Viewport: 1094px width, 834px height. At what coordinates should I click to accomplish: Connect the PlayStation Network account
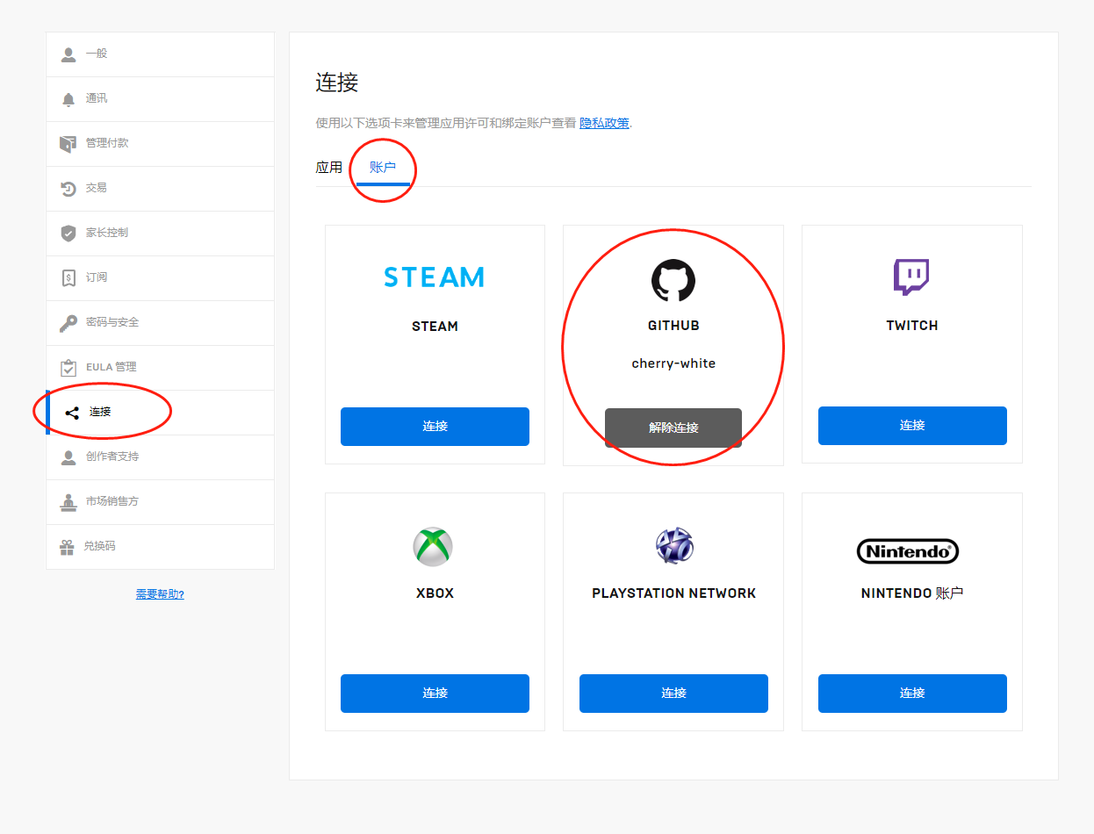pyautogui.click(x=673, y=694)
